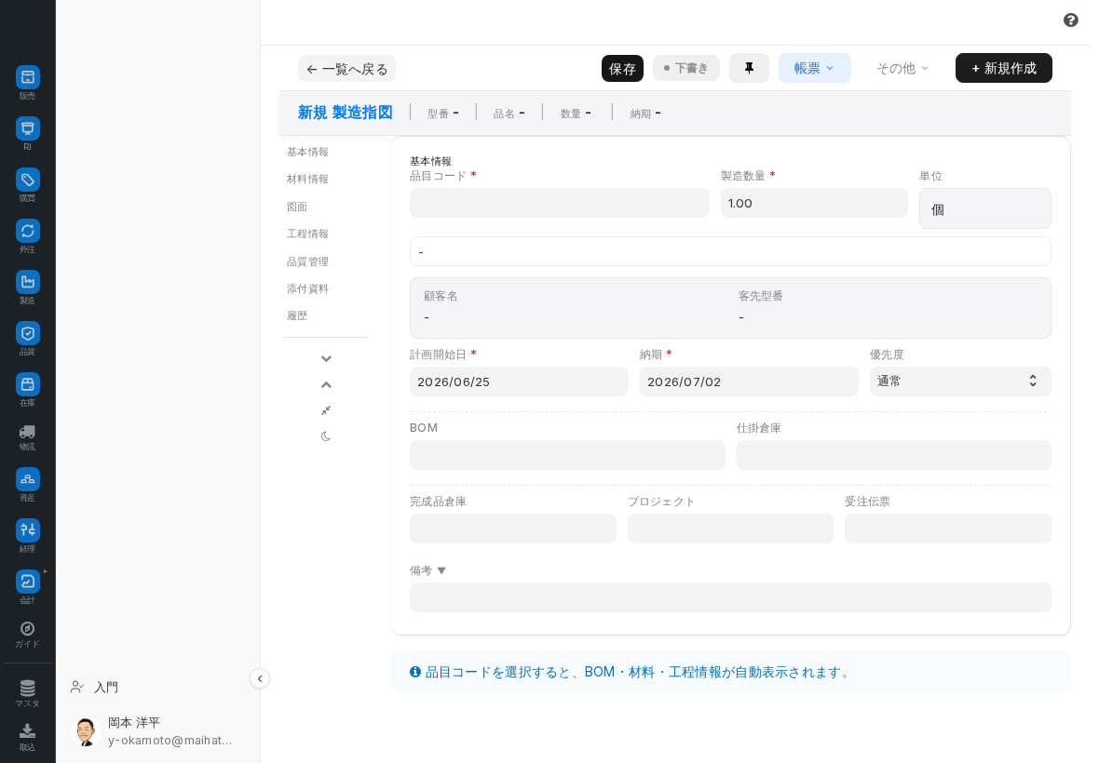Click the 岡本 洋平 user avatar

point(86,731)
